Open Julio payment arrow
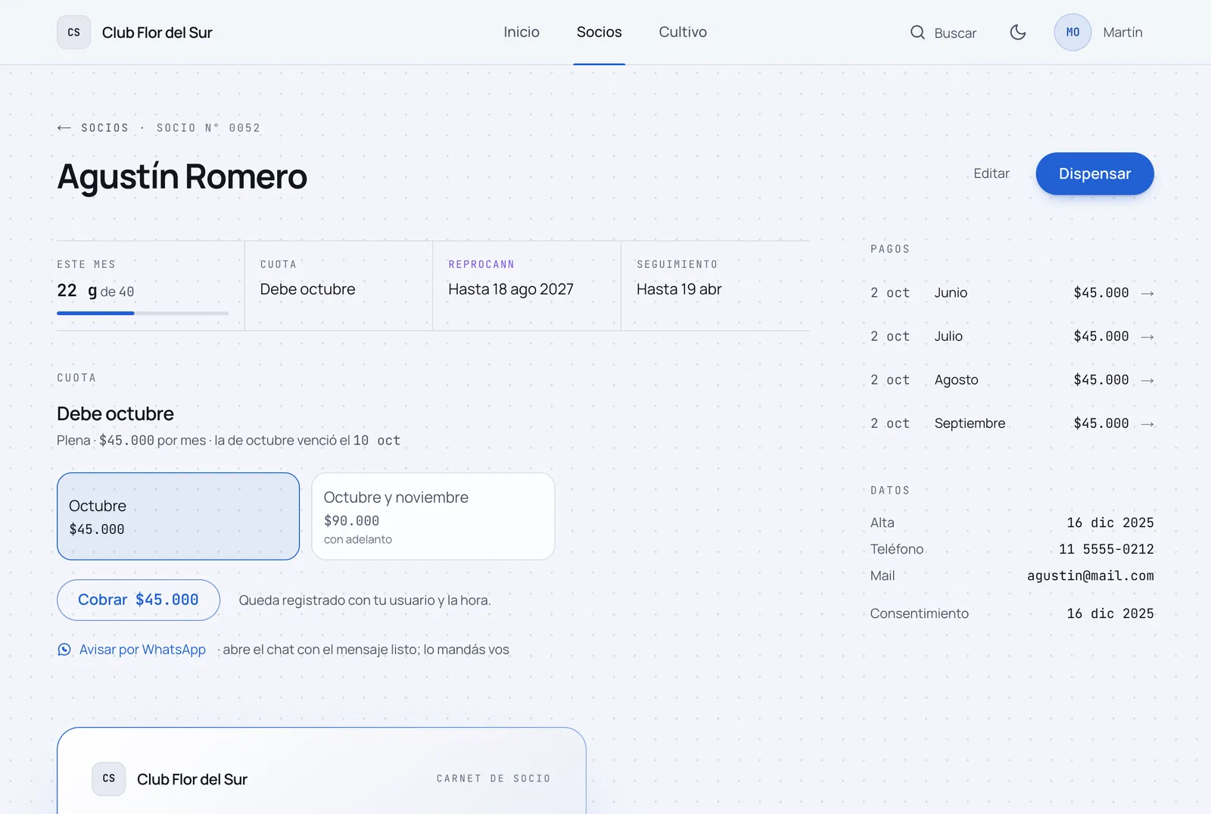The width and height of the screenshot is (1211, 814). [x=1147, y=337]
